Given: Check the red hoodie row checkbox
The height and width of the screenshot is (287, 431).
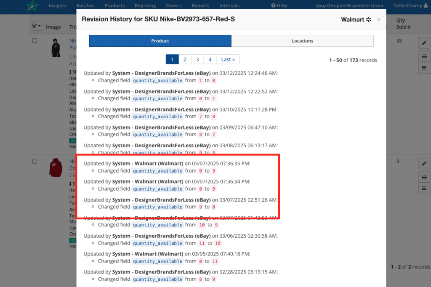Looking at the screenshot, I should coord(35,161).
